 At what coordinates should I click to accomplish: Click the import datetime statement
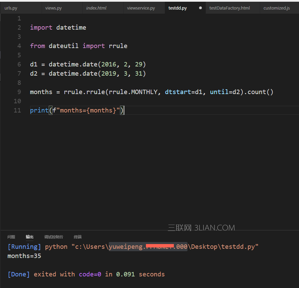point(58,27)
